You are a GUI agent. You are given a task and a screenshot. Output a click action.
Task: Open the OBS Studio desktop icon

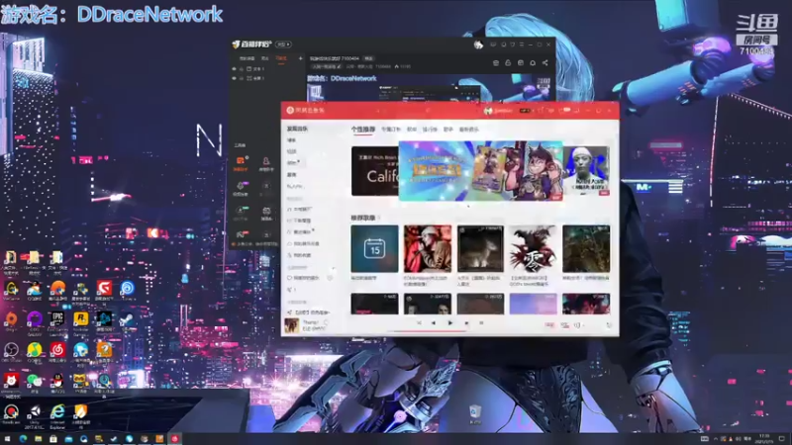[11, 351]
